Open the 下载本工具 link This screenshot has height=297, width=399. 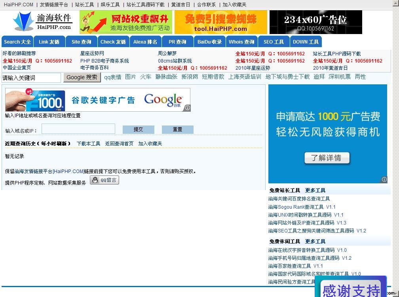coord(89,143)
